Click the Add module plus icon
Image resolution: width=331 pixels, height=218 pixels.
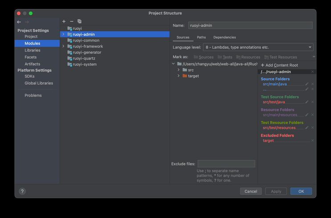coord(64,21)
